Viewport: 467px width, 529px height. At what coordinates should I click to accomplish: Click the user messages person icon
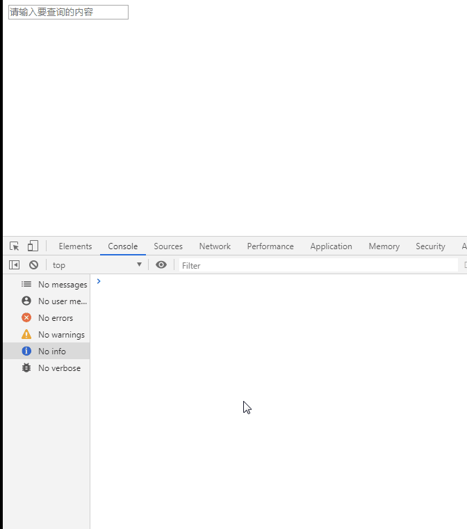click(26, 301)
